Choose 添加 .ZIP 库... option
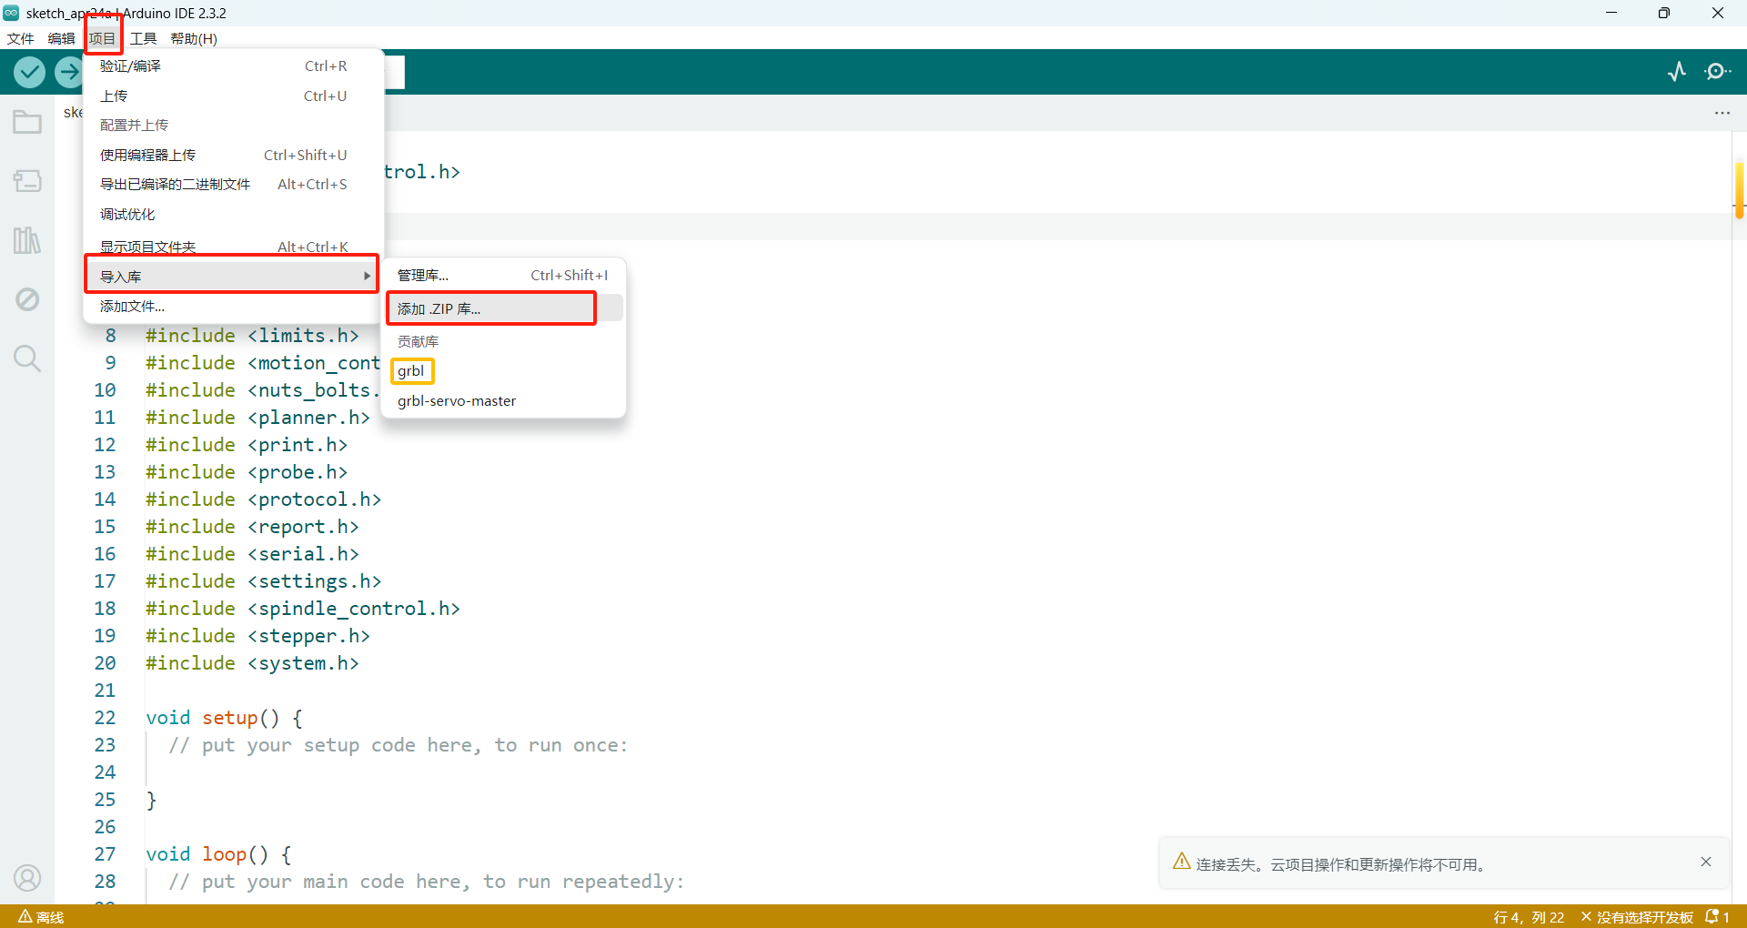Viewport: 1747px width, 928px height. [503, 308]
